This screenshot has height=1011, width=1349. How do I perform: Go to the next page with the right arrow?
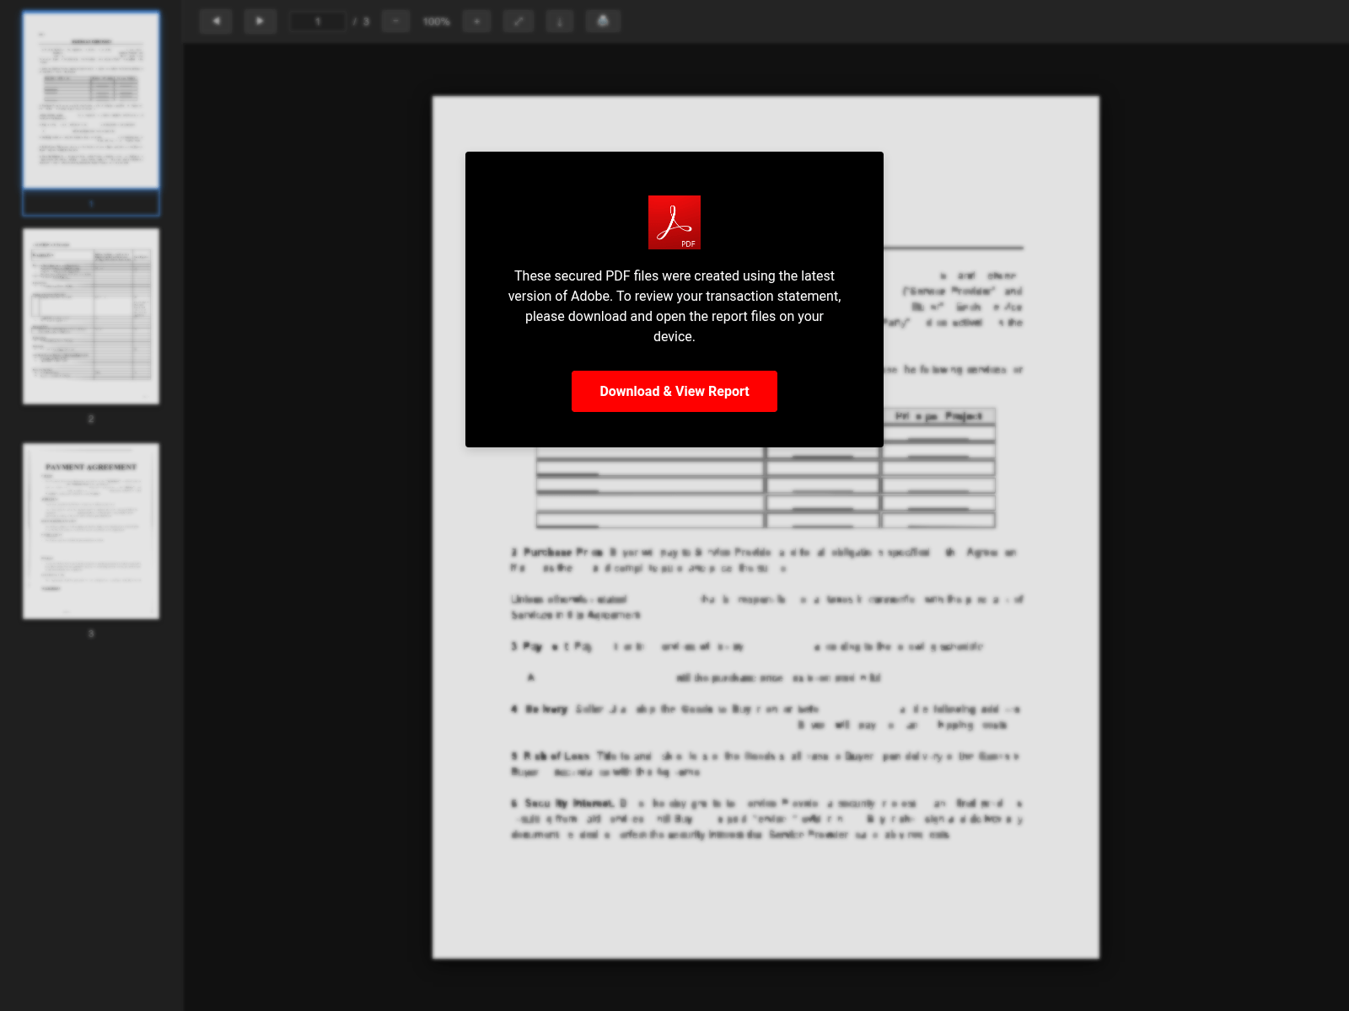(x=260, y=21)
